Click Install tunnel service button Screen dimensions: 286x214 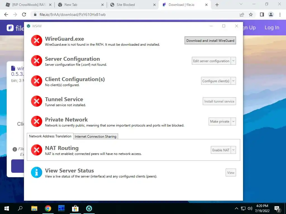click(219, 101)
